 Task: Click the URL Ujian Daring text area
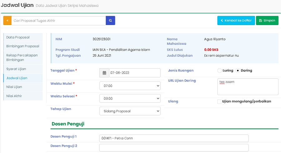point(248,87)
